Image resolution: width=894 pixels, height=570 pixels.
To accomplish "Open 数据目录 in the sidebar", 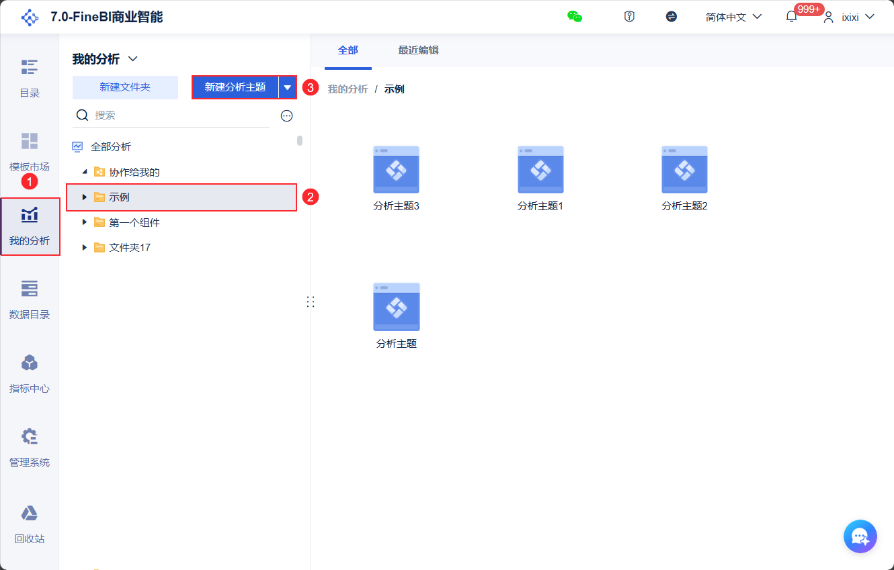I will [30, 300].
